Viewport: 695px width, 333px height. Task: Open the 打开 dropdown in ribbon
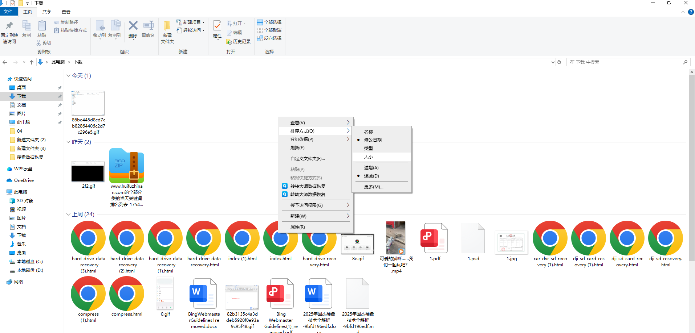(236, 24)
